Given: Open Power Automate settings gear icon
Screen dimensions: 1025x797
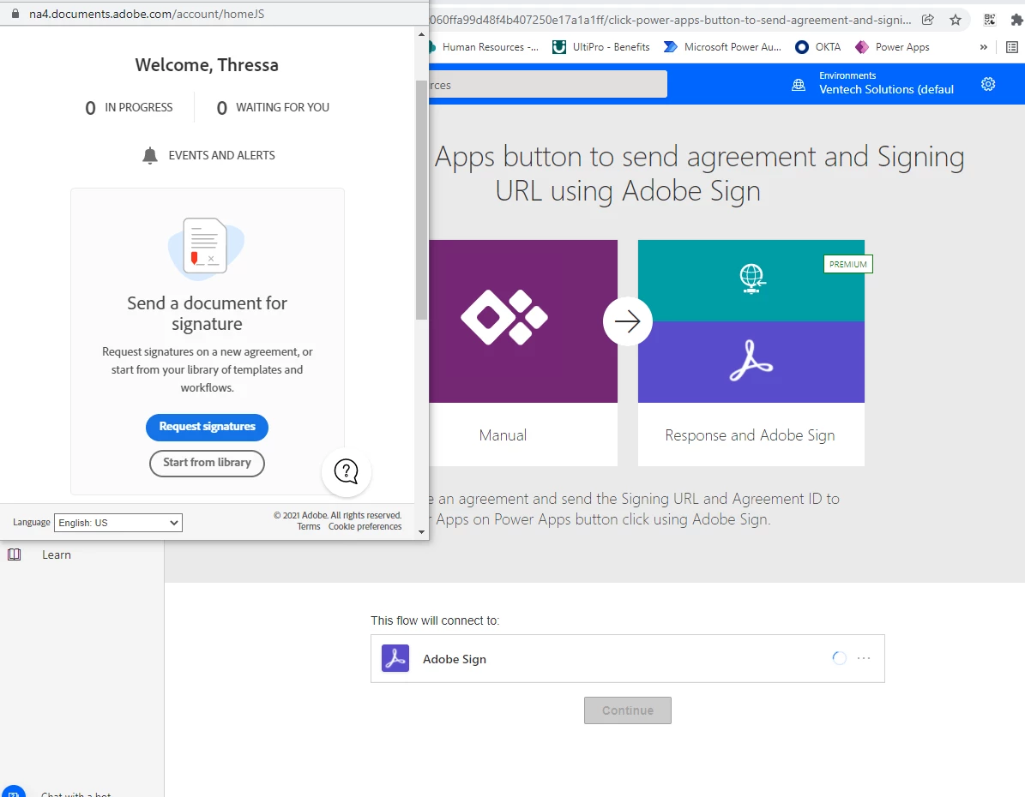Looking at the screenshot, I should coord(988,84).
